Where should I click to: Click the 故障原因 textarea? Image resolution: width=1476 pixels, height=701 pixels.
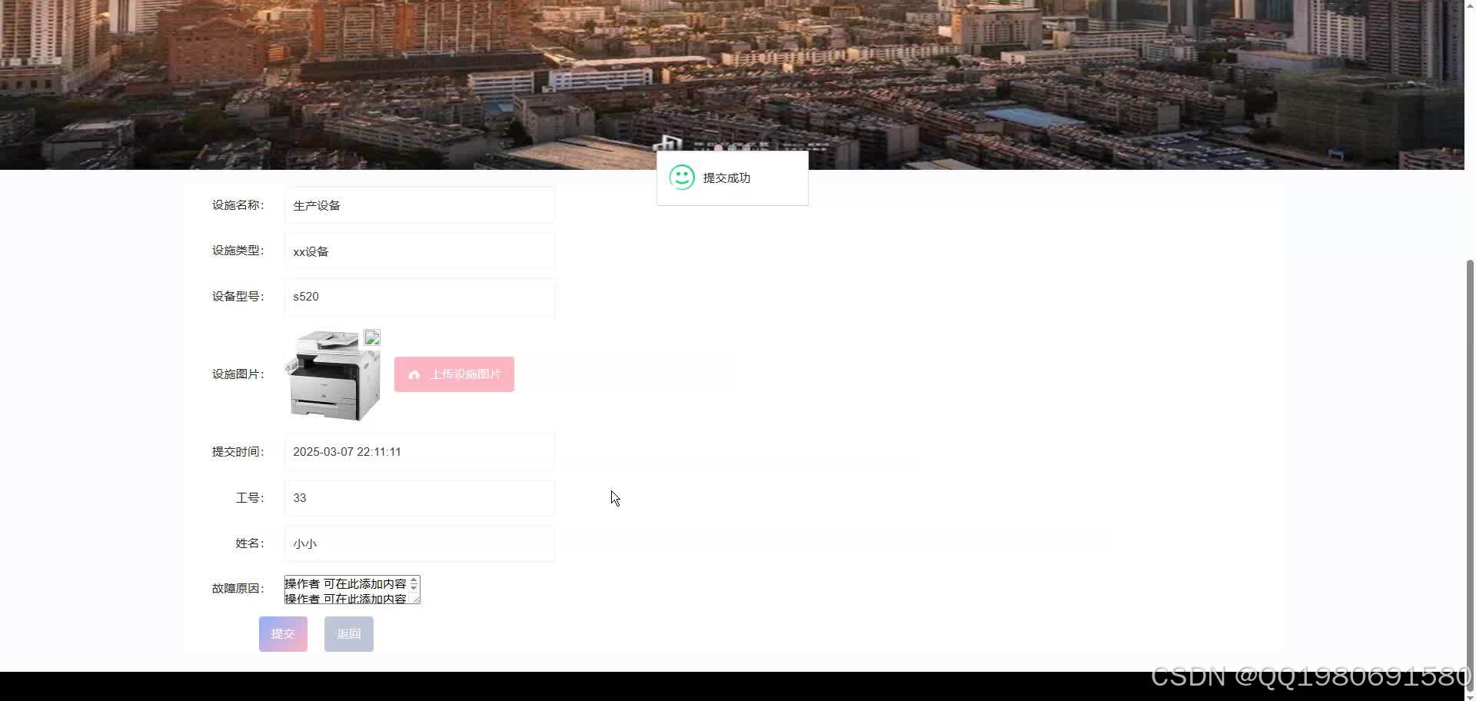click(x=352, y=590)
